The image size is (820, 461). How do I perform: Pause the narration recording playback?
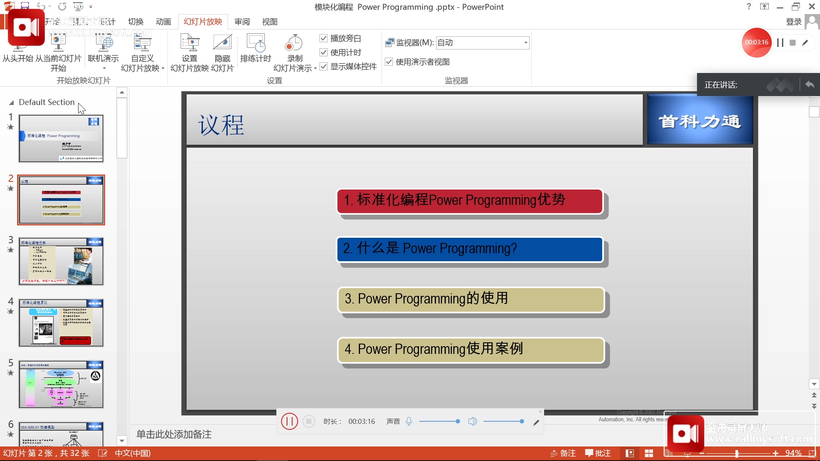(x=289, y=421)
